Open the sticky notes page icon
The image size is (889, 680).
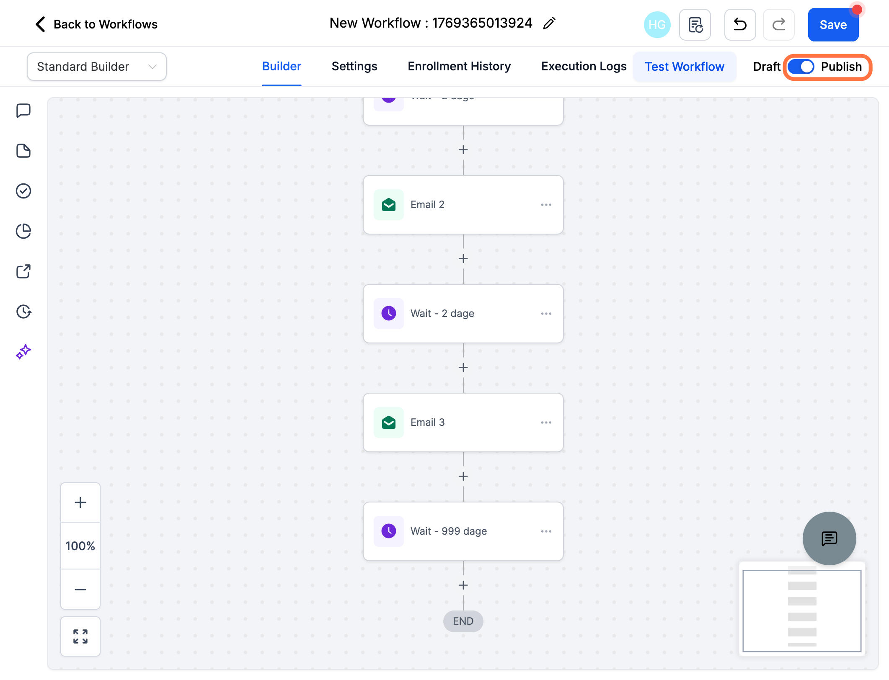(23, 151)
